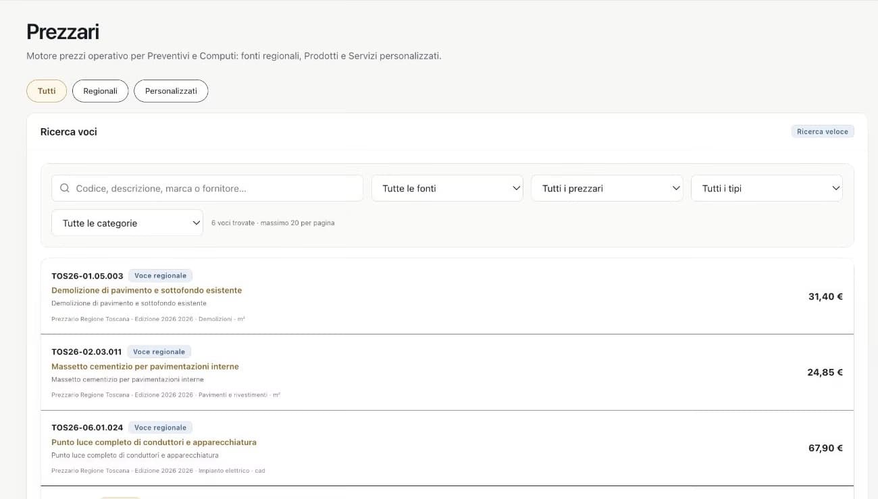Screen dimensions: 878x499
Task: Open Massetto cementizio per pavimentazioni interne
Action: [x=145, y=366]
